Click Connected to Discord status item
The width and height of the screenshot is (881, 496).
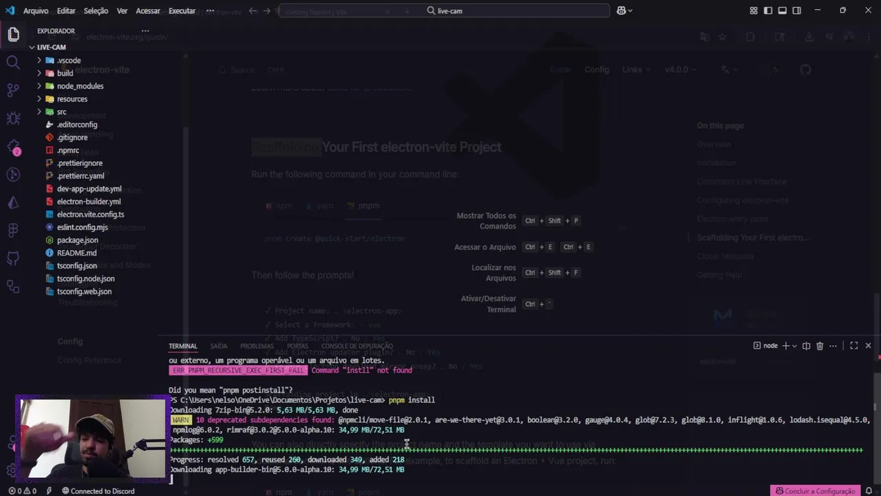(98, 491)
